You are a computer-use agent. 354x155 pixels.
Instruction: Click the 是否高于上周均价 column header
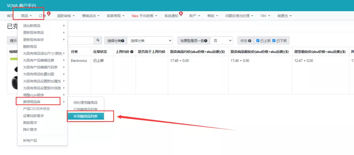(x=152, y=52)
